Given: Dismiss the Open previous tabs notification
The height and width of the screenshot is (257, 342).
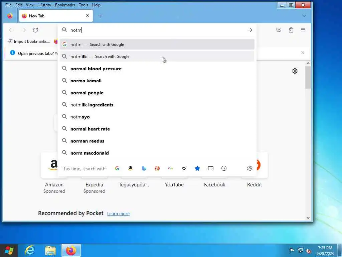Looking at the screenshot, I should point(303,53).
